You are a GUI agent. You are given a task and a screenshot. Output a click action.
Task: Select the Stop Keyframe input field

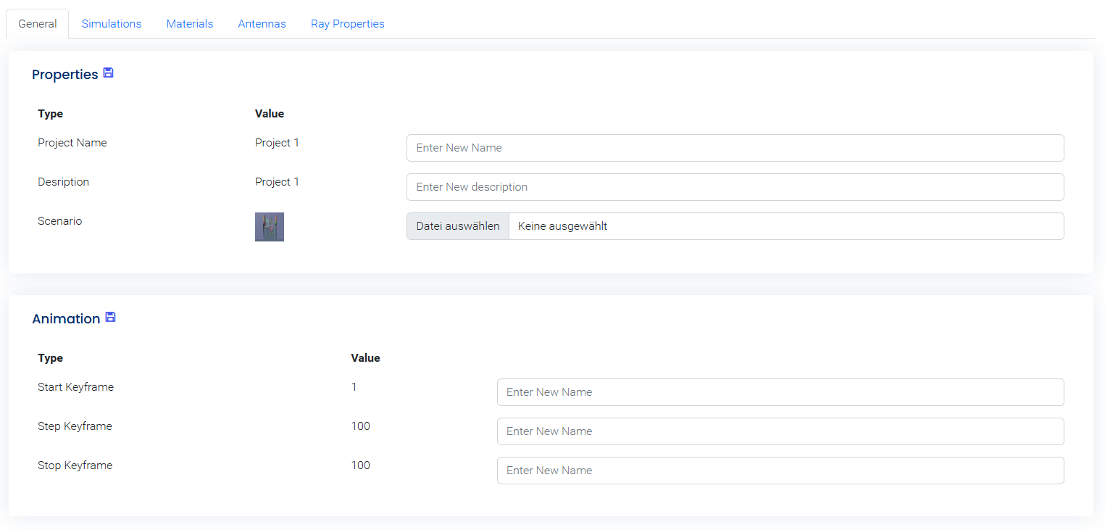coord(780,471)
